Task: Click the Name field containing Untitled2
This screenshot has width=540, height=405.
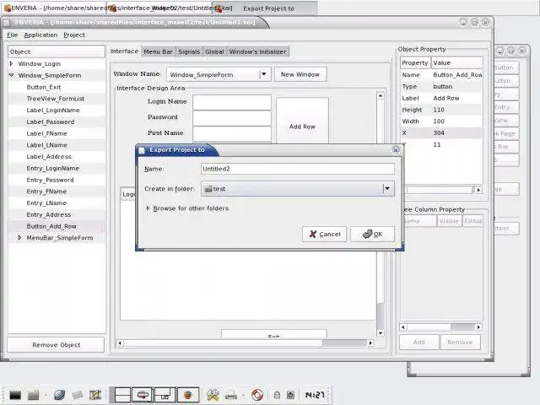Action: coord(298,169)
